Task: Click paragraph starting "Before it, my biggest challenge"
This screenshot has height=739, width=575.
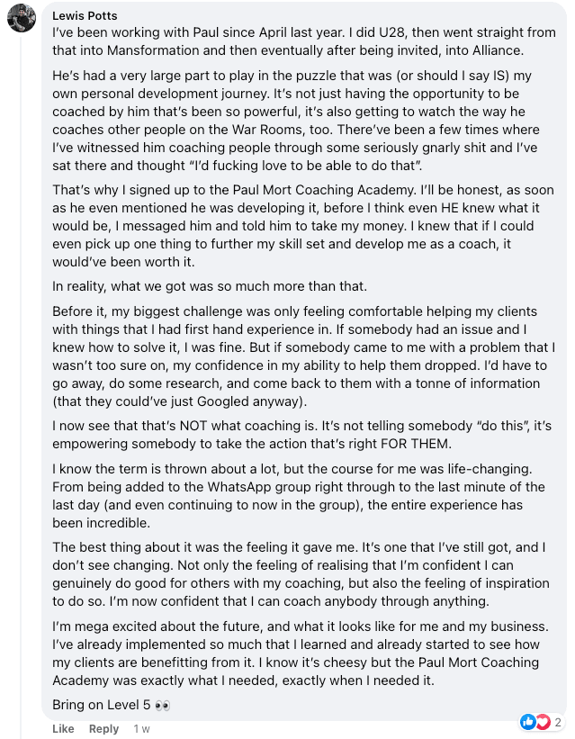Action: [x=304, y=356]
